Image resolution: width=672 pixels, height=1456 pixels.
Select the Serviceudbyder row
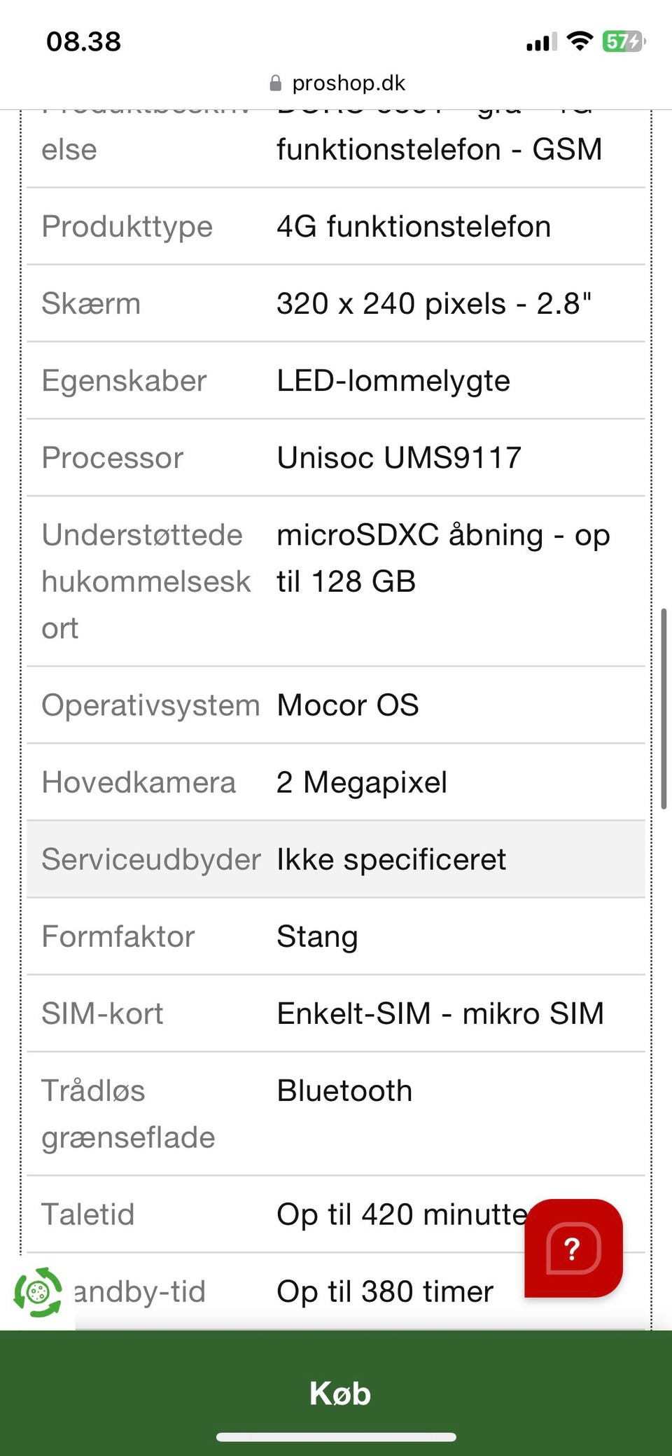click(x=335, y=859)
